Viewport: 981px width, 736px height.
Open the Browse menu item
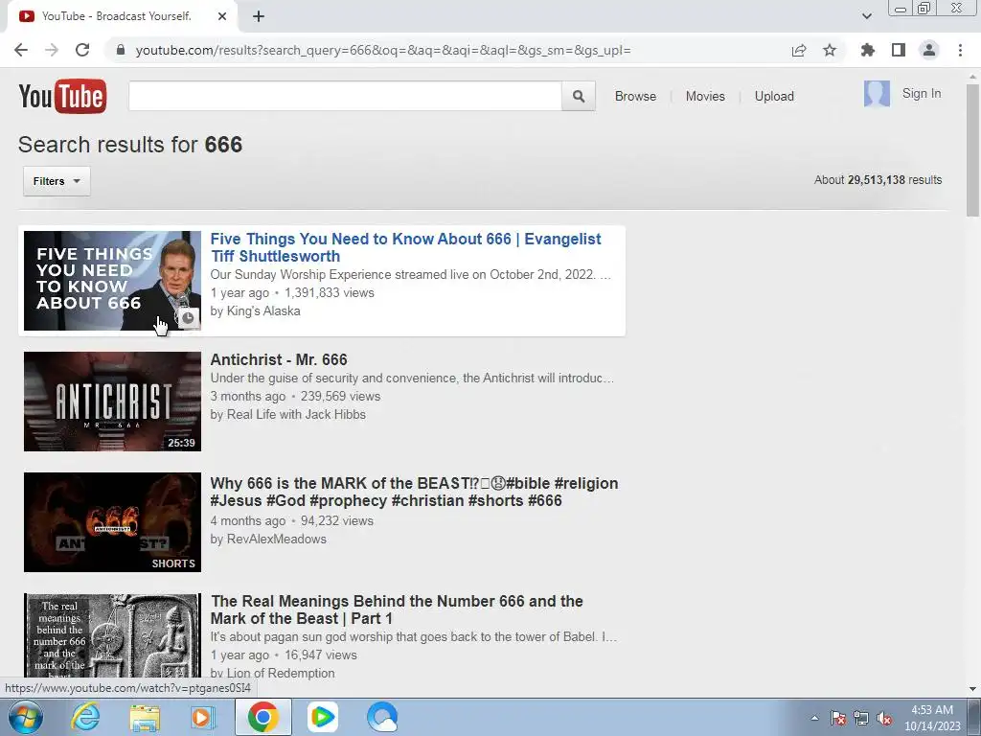pyautogui.click(x=635, y=97)
